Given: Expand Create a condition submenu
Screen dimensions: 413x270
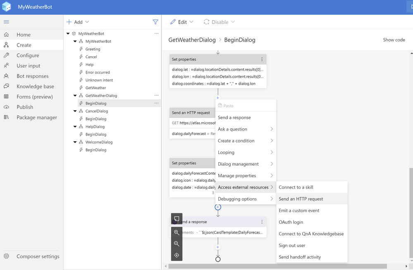Looking at the screenshot, I should point(246,140).
